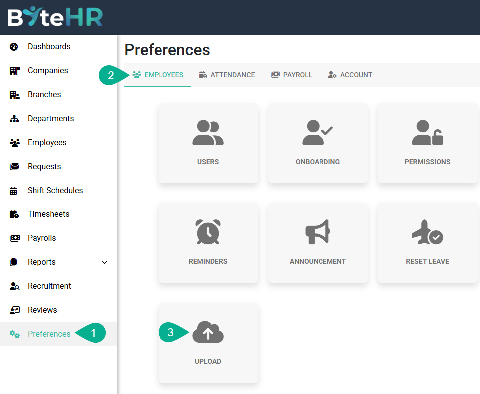This screenshot has width=480, height=394.
Task: Click the ONBOARDING card label
Action: [x=318, y=162]
